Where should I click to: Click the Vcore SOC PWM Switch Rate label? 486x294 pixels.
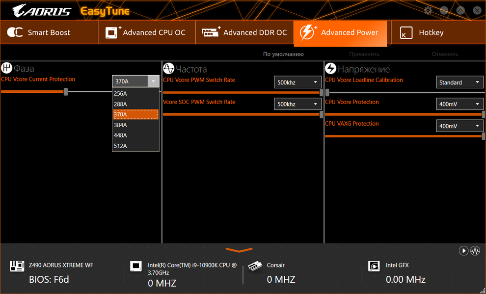pos(199,102)
